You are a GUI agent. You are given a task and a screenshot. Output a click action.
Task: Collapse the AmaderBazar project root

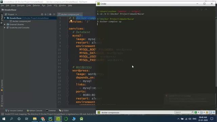pos(5,18)
